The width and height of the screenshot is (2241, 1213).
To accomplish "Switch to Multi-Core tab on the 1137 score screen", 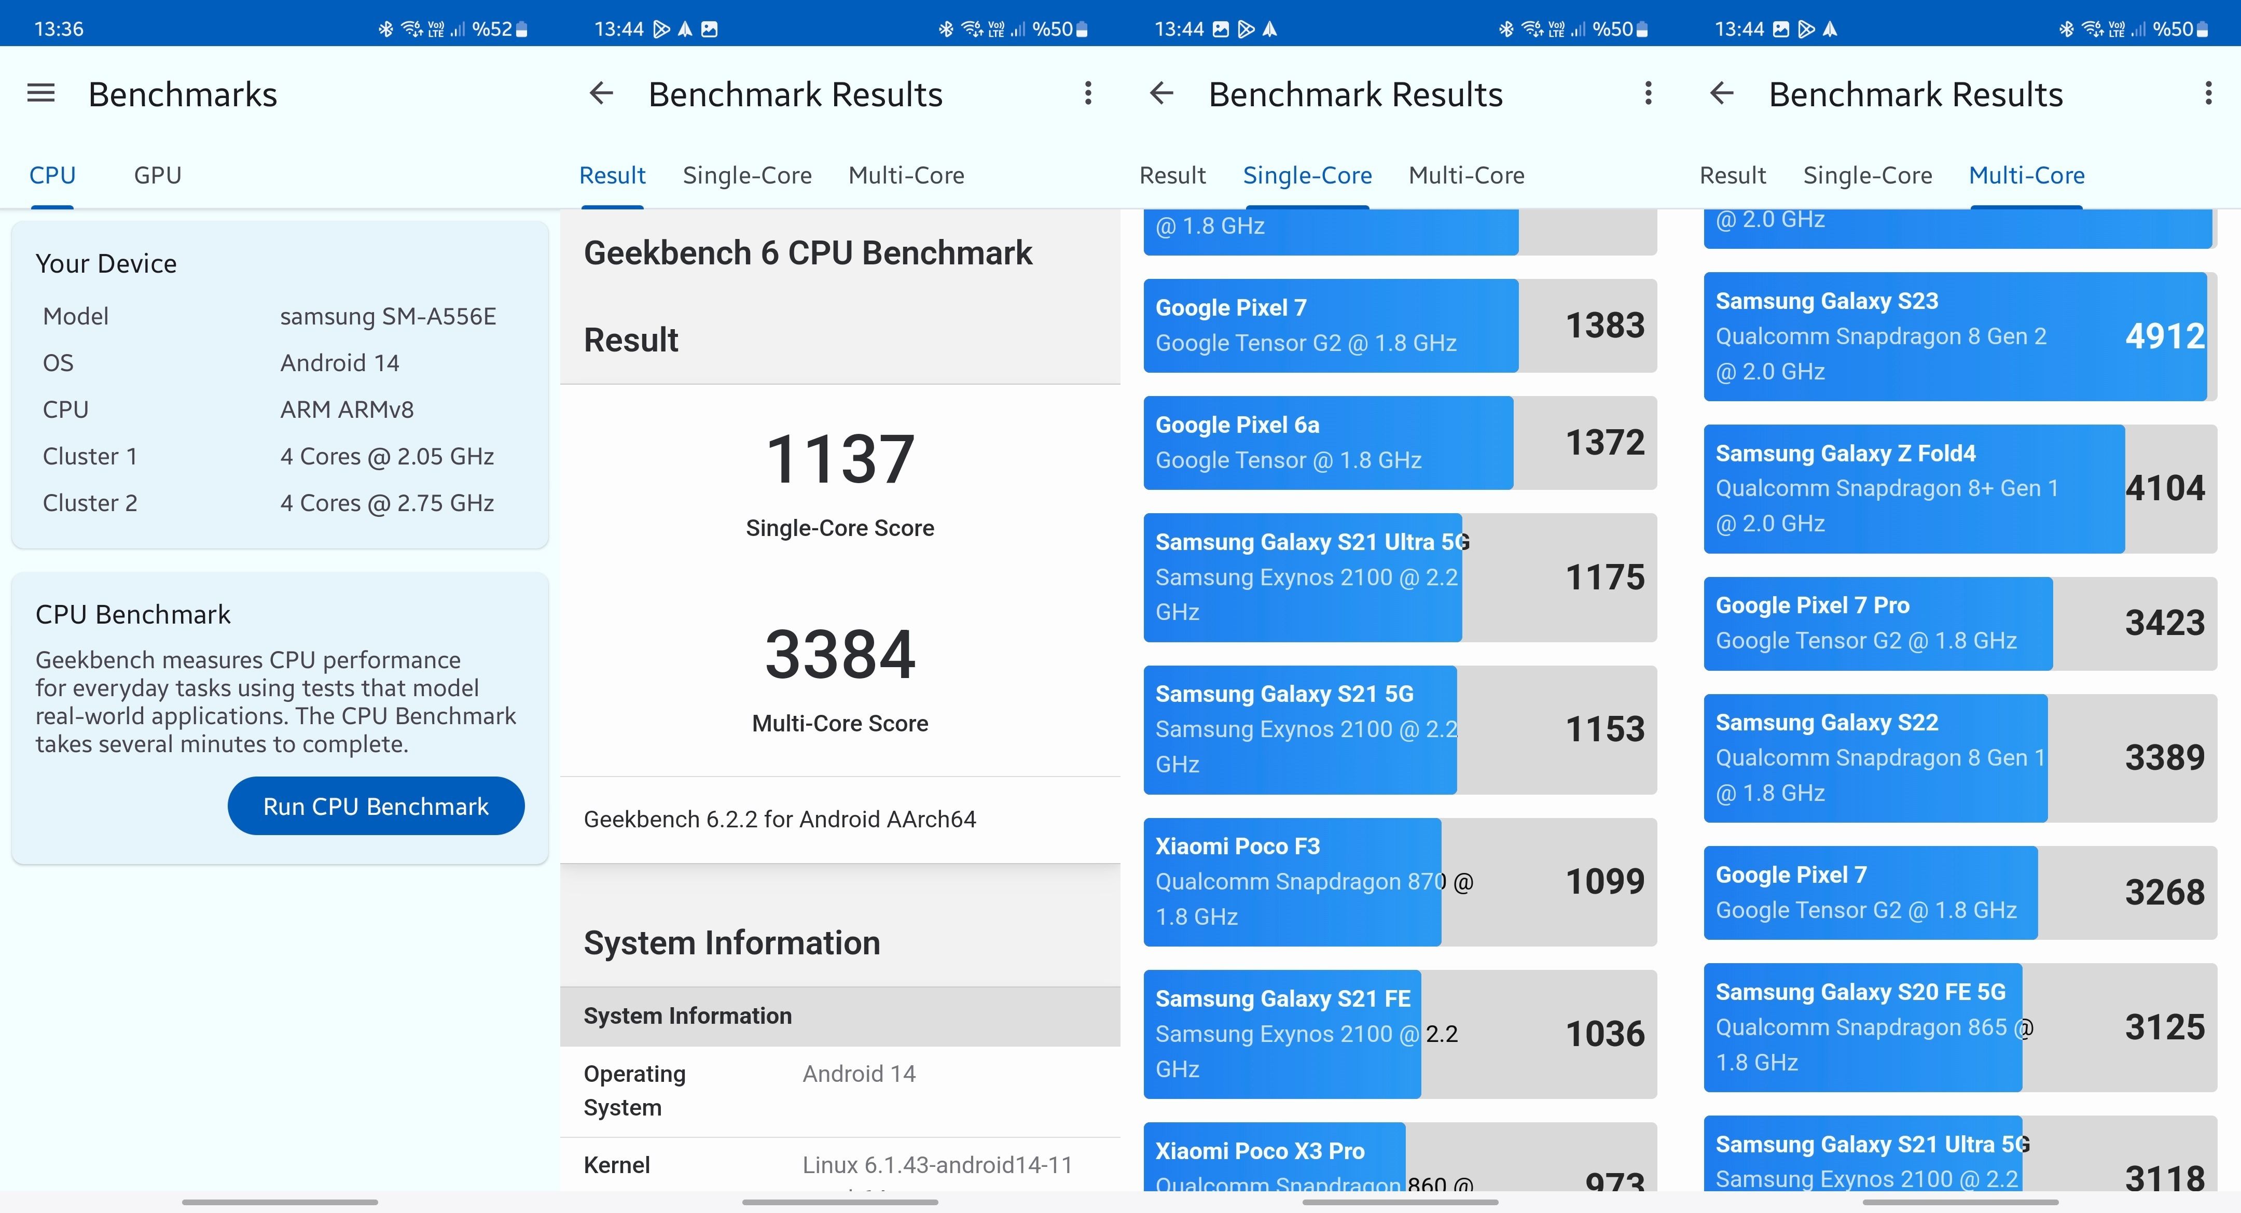I will (x=906, y=175).
